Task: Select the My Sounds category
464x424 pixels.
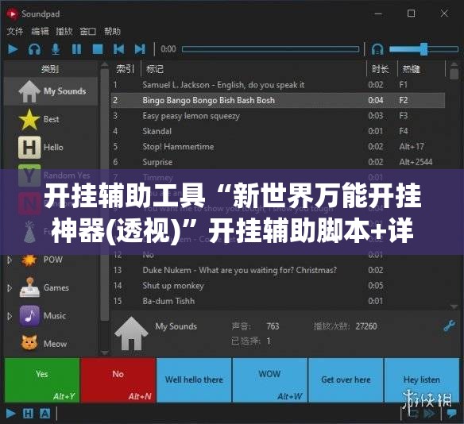Action: coord(51,91)
